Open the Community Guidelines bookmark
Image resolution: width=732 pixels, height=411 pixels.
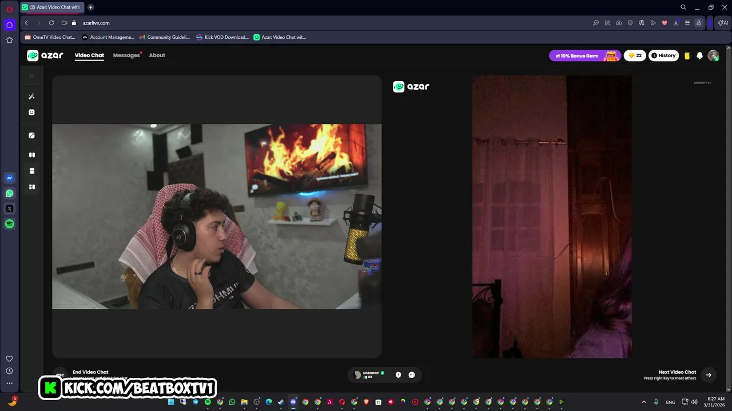point(165,37)
